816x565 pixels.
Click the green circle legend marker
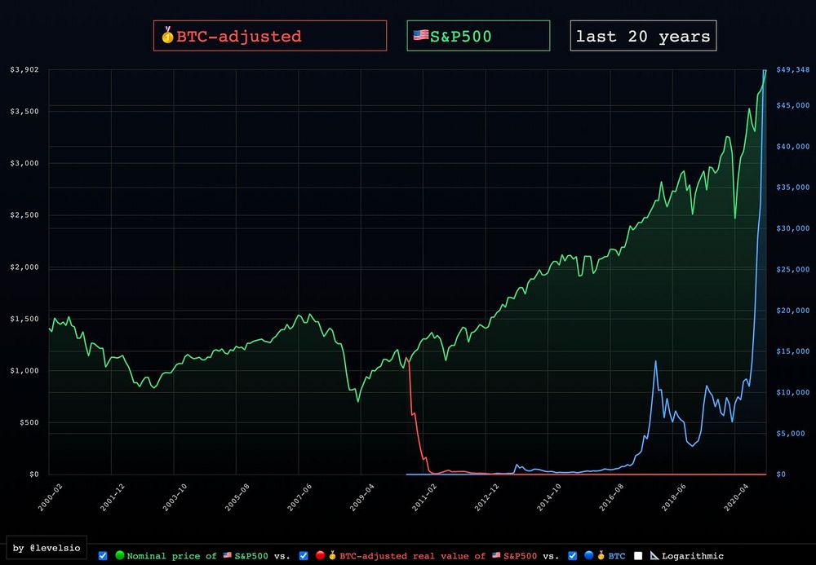pos(120,555)
